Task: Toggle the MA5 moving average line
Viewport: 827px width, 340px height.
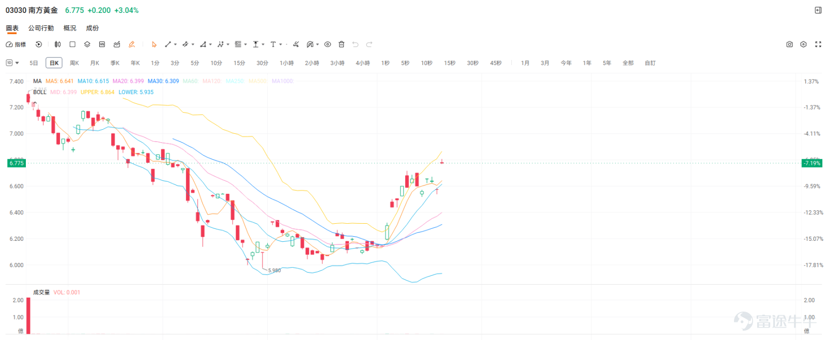Action: (59, 81)
